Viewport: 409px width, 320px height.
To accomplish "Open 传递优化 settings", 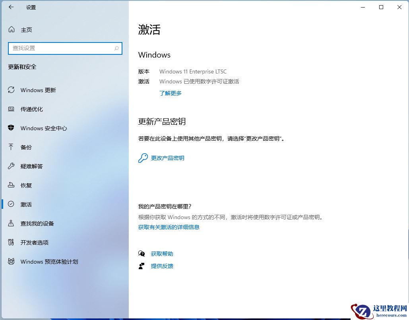I will tap(32, 109).
